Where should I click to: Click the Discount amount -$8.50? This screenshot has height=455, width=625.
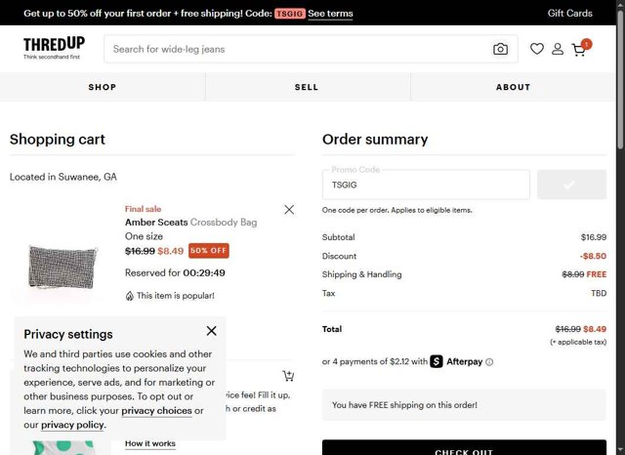point(593,256)
